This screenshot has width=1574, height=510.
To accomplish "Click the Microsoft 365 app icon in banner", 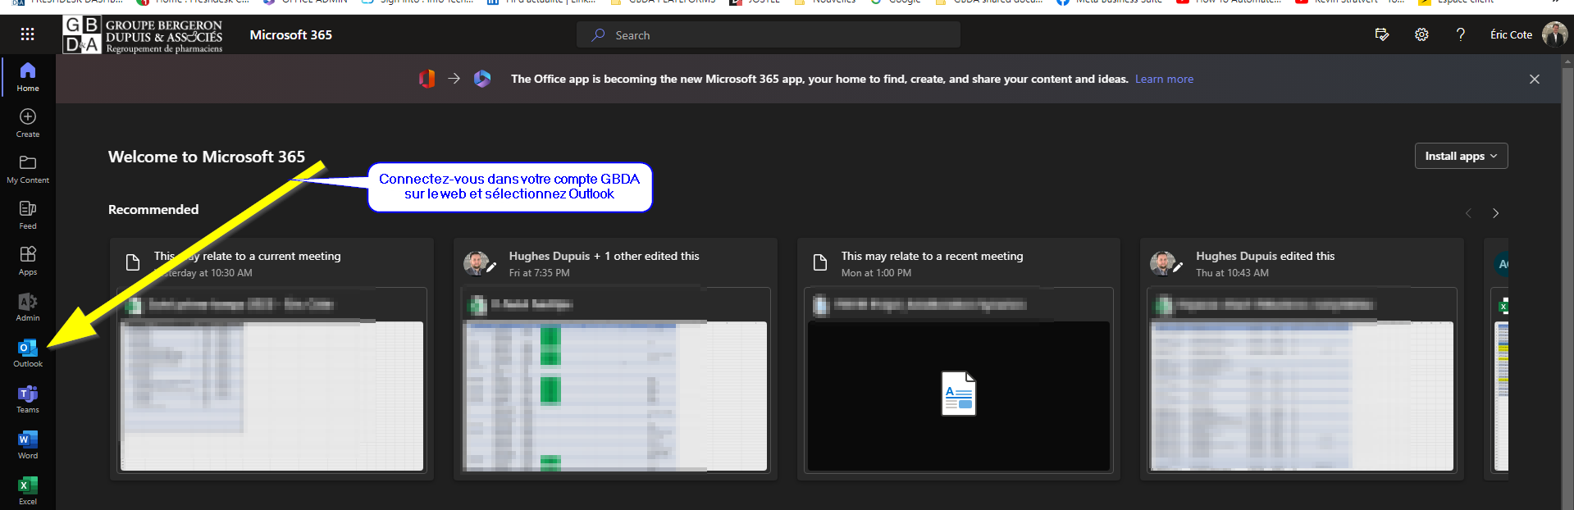I will click(x=482, y=79).
